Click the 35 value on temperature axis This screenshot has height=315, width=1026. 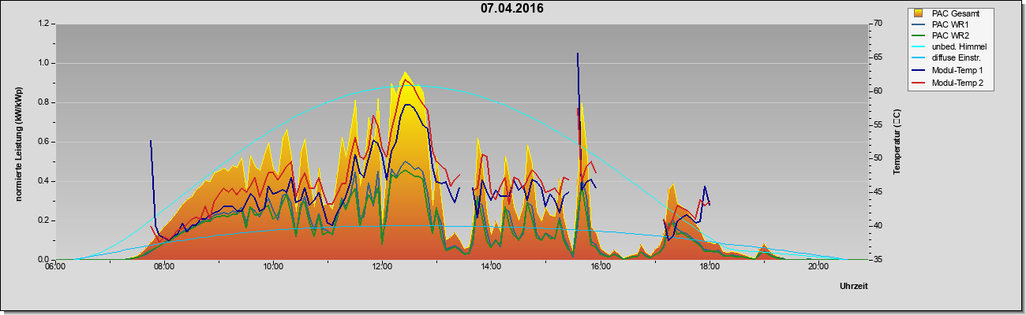tap(877, 259)
